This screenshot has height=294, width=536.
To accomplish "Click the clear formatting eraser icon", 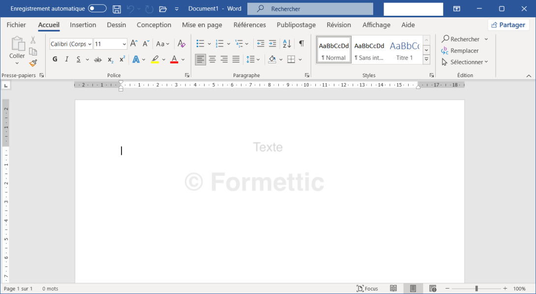I will (181, 44).
